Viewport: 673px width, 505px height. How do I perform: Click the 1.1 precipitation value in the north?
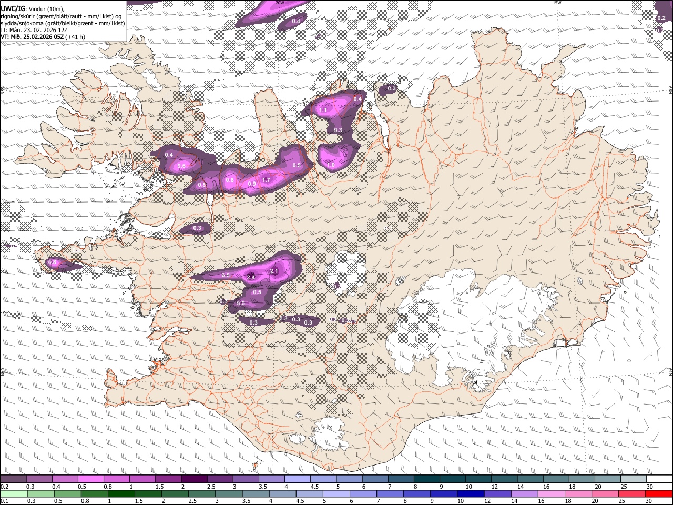pos(323,110)
